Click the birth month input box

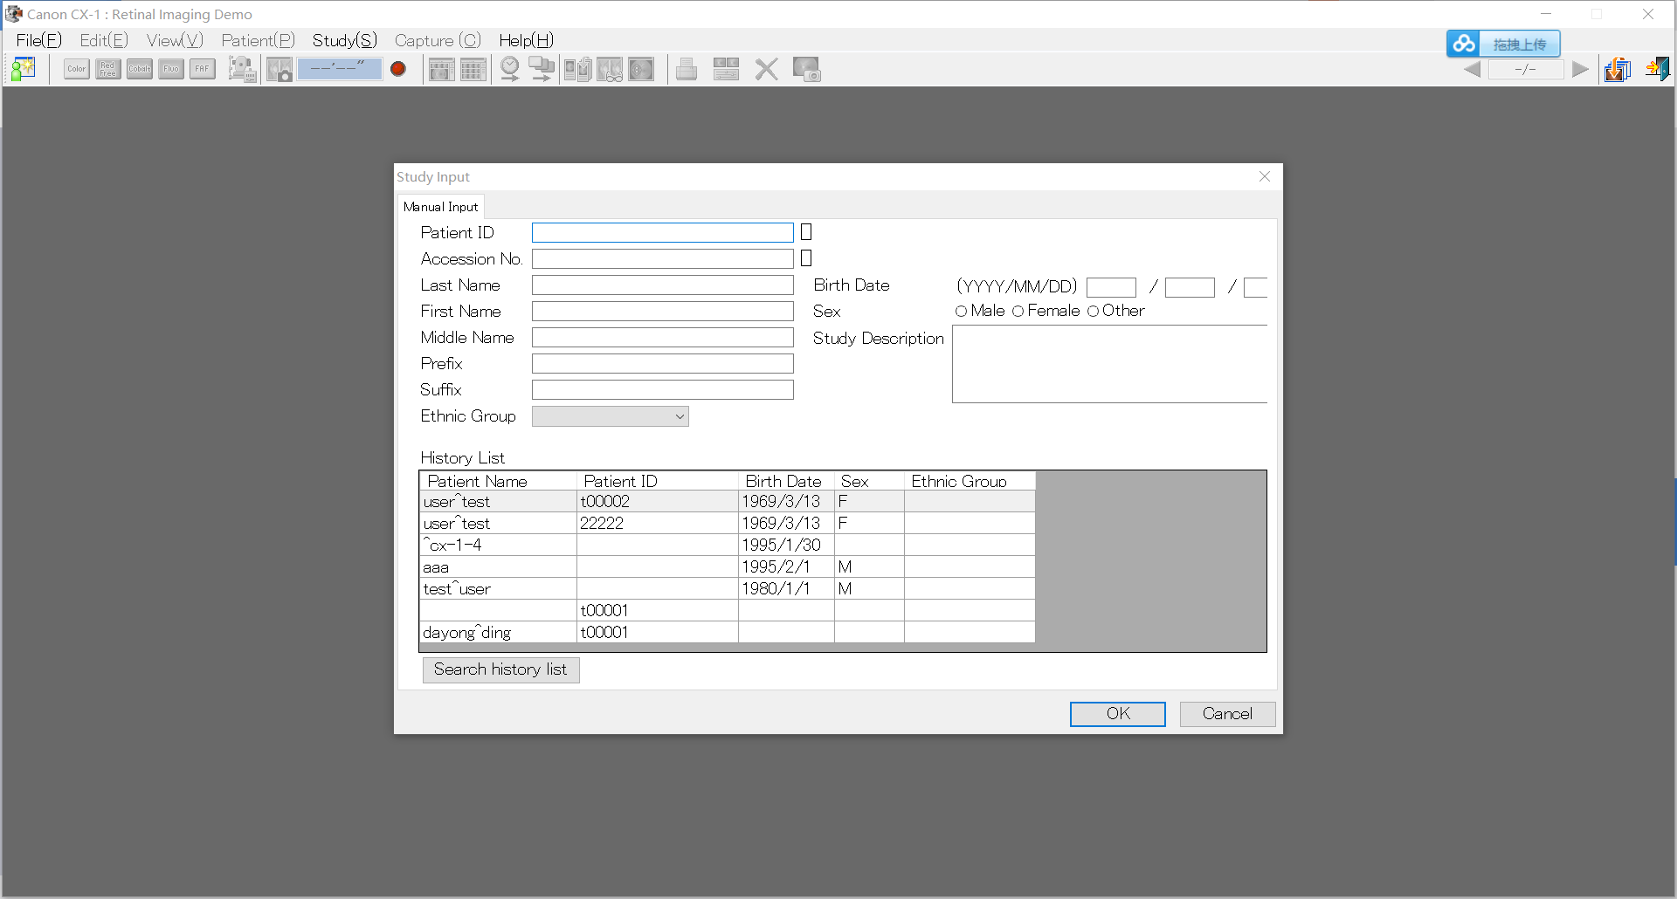point(1190,287)
